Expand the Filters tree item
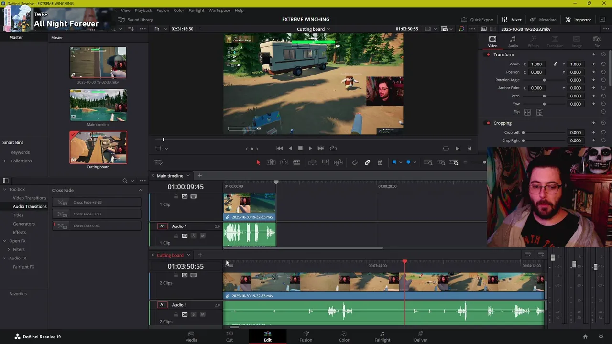Viewport: 612px width, 344px height. (9, 249)
